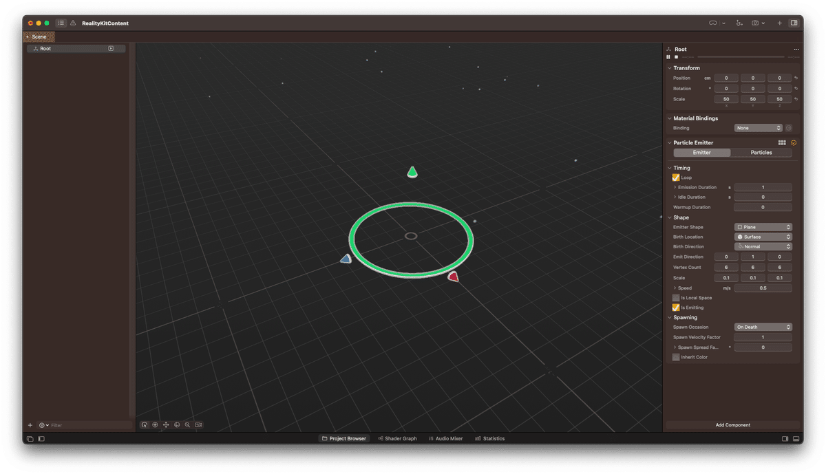The height and width of the screenshot is (474, 826).
Task: Reset Position values with arrow icon
Action: [796, 78]
